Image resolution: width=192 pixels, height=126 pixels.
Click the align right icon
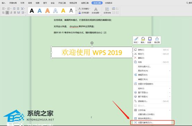pyautogui.click(x=11, y=13)
